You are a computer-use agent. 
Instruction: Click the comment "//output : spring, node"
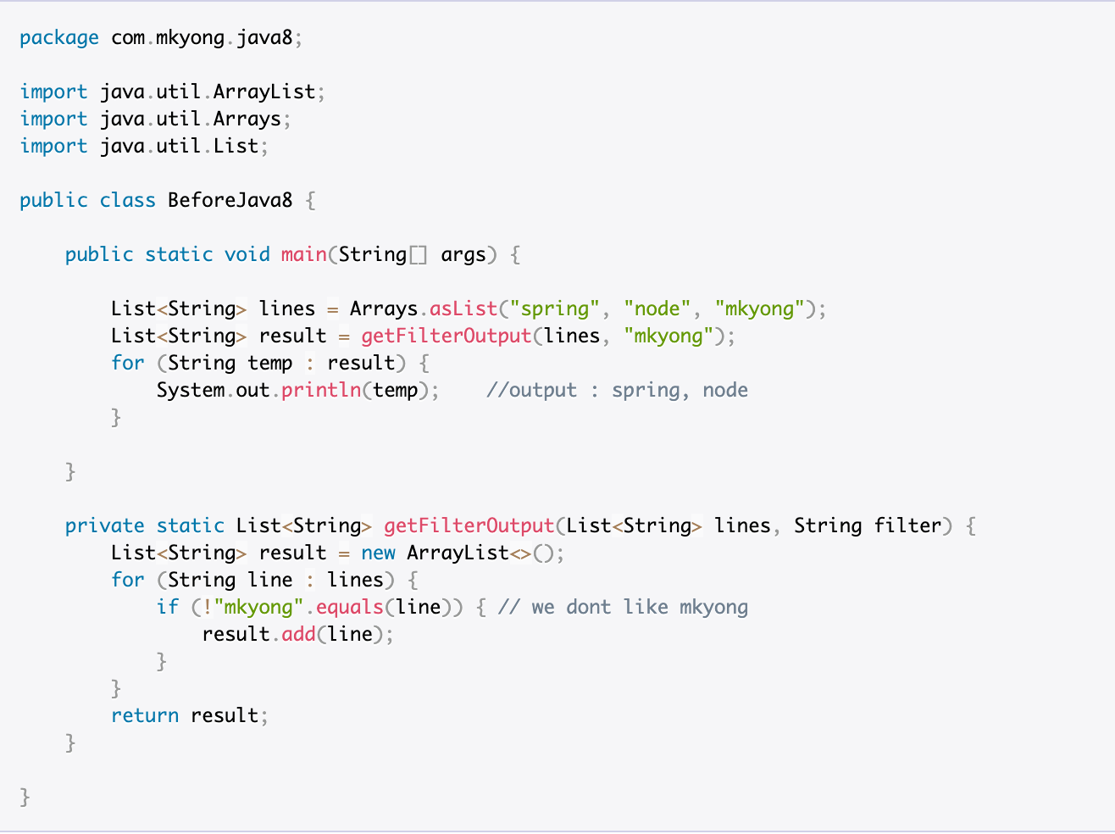[617, 391]
